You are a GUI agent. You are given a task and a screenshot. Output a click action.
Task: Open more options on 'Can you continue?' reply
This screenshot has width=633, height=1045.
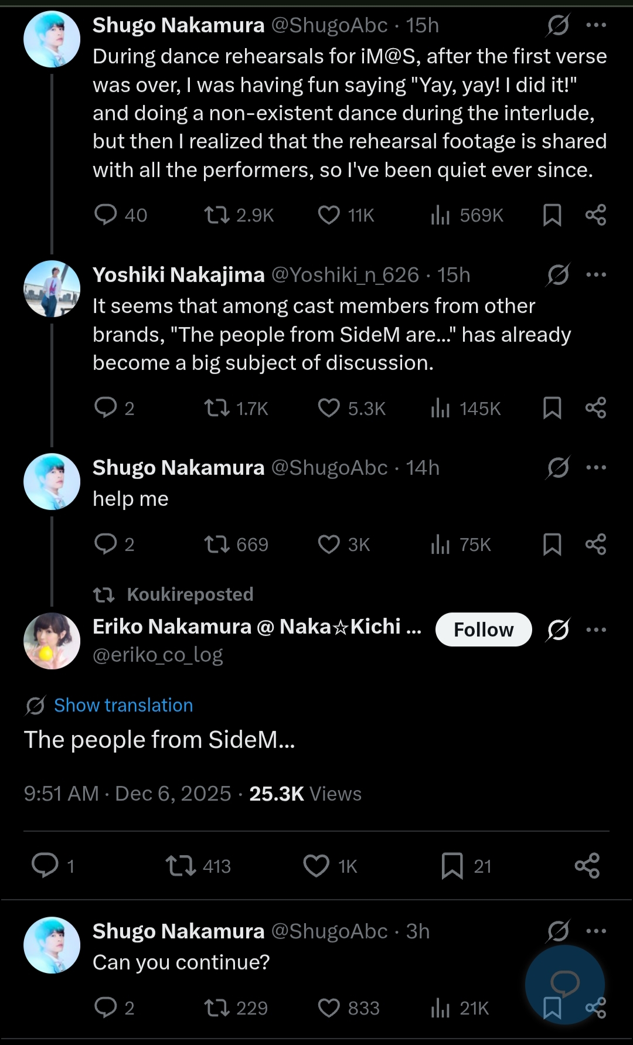[x=596, y=931]
